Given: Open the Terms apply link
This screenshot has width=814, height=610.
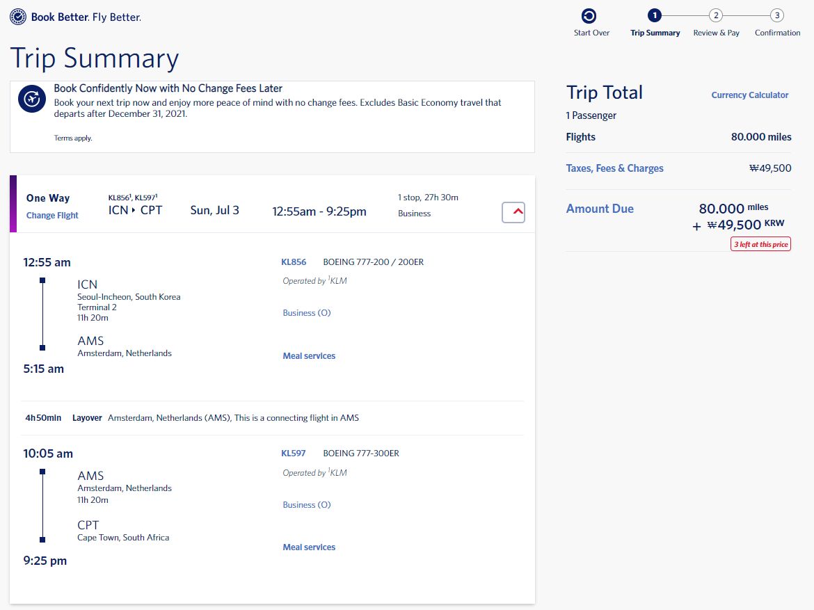Looking at the screenshot, I should click(x=73, y=138).
